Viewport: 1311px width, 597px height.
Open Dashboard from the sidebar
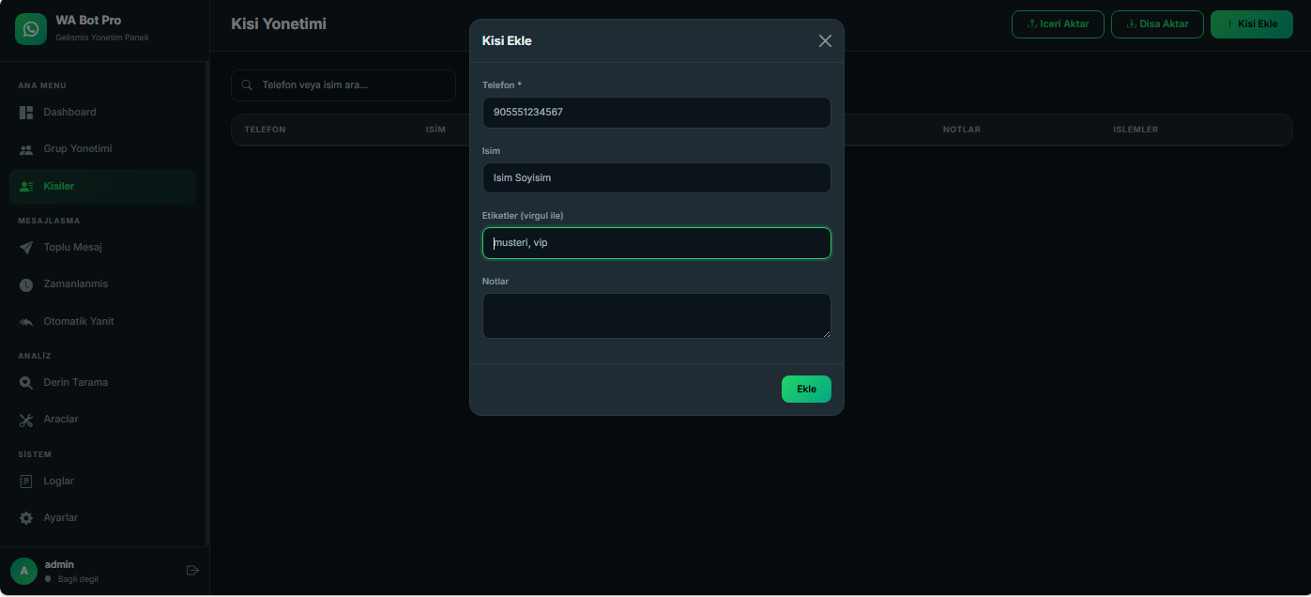click(x=69, y=113)
